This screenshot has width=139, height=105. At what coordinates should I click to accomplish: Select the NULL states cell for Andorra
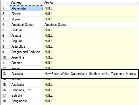[90, 30]
